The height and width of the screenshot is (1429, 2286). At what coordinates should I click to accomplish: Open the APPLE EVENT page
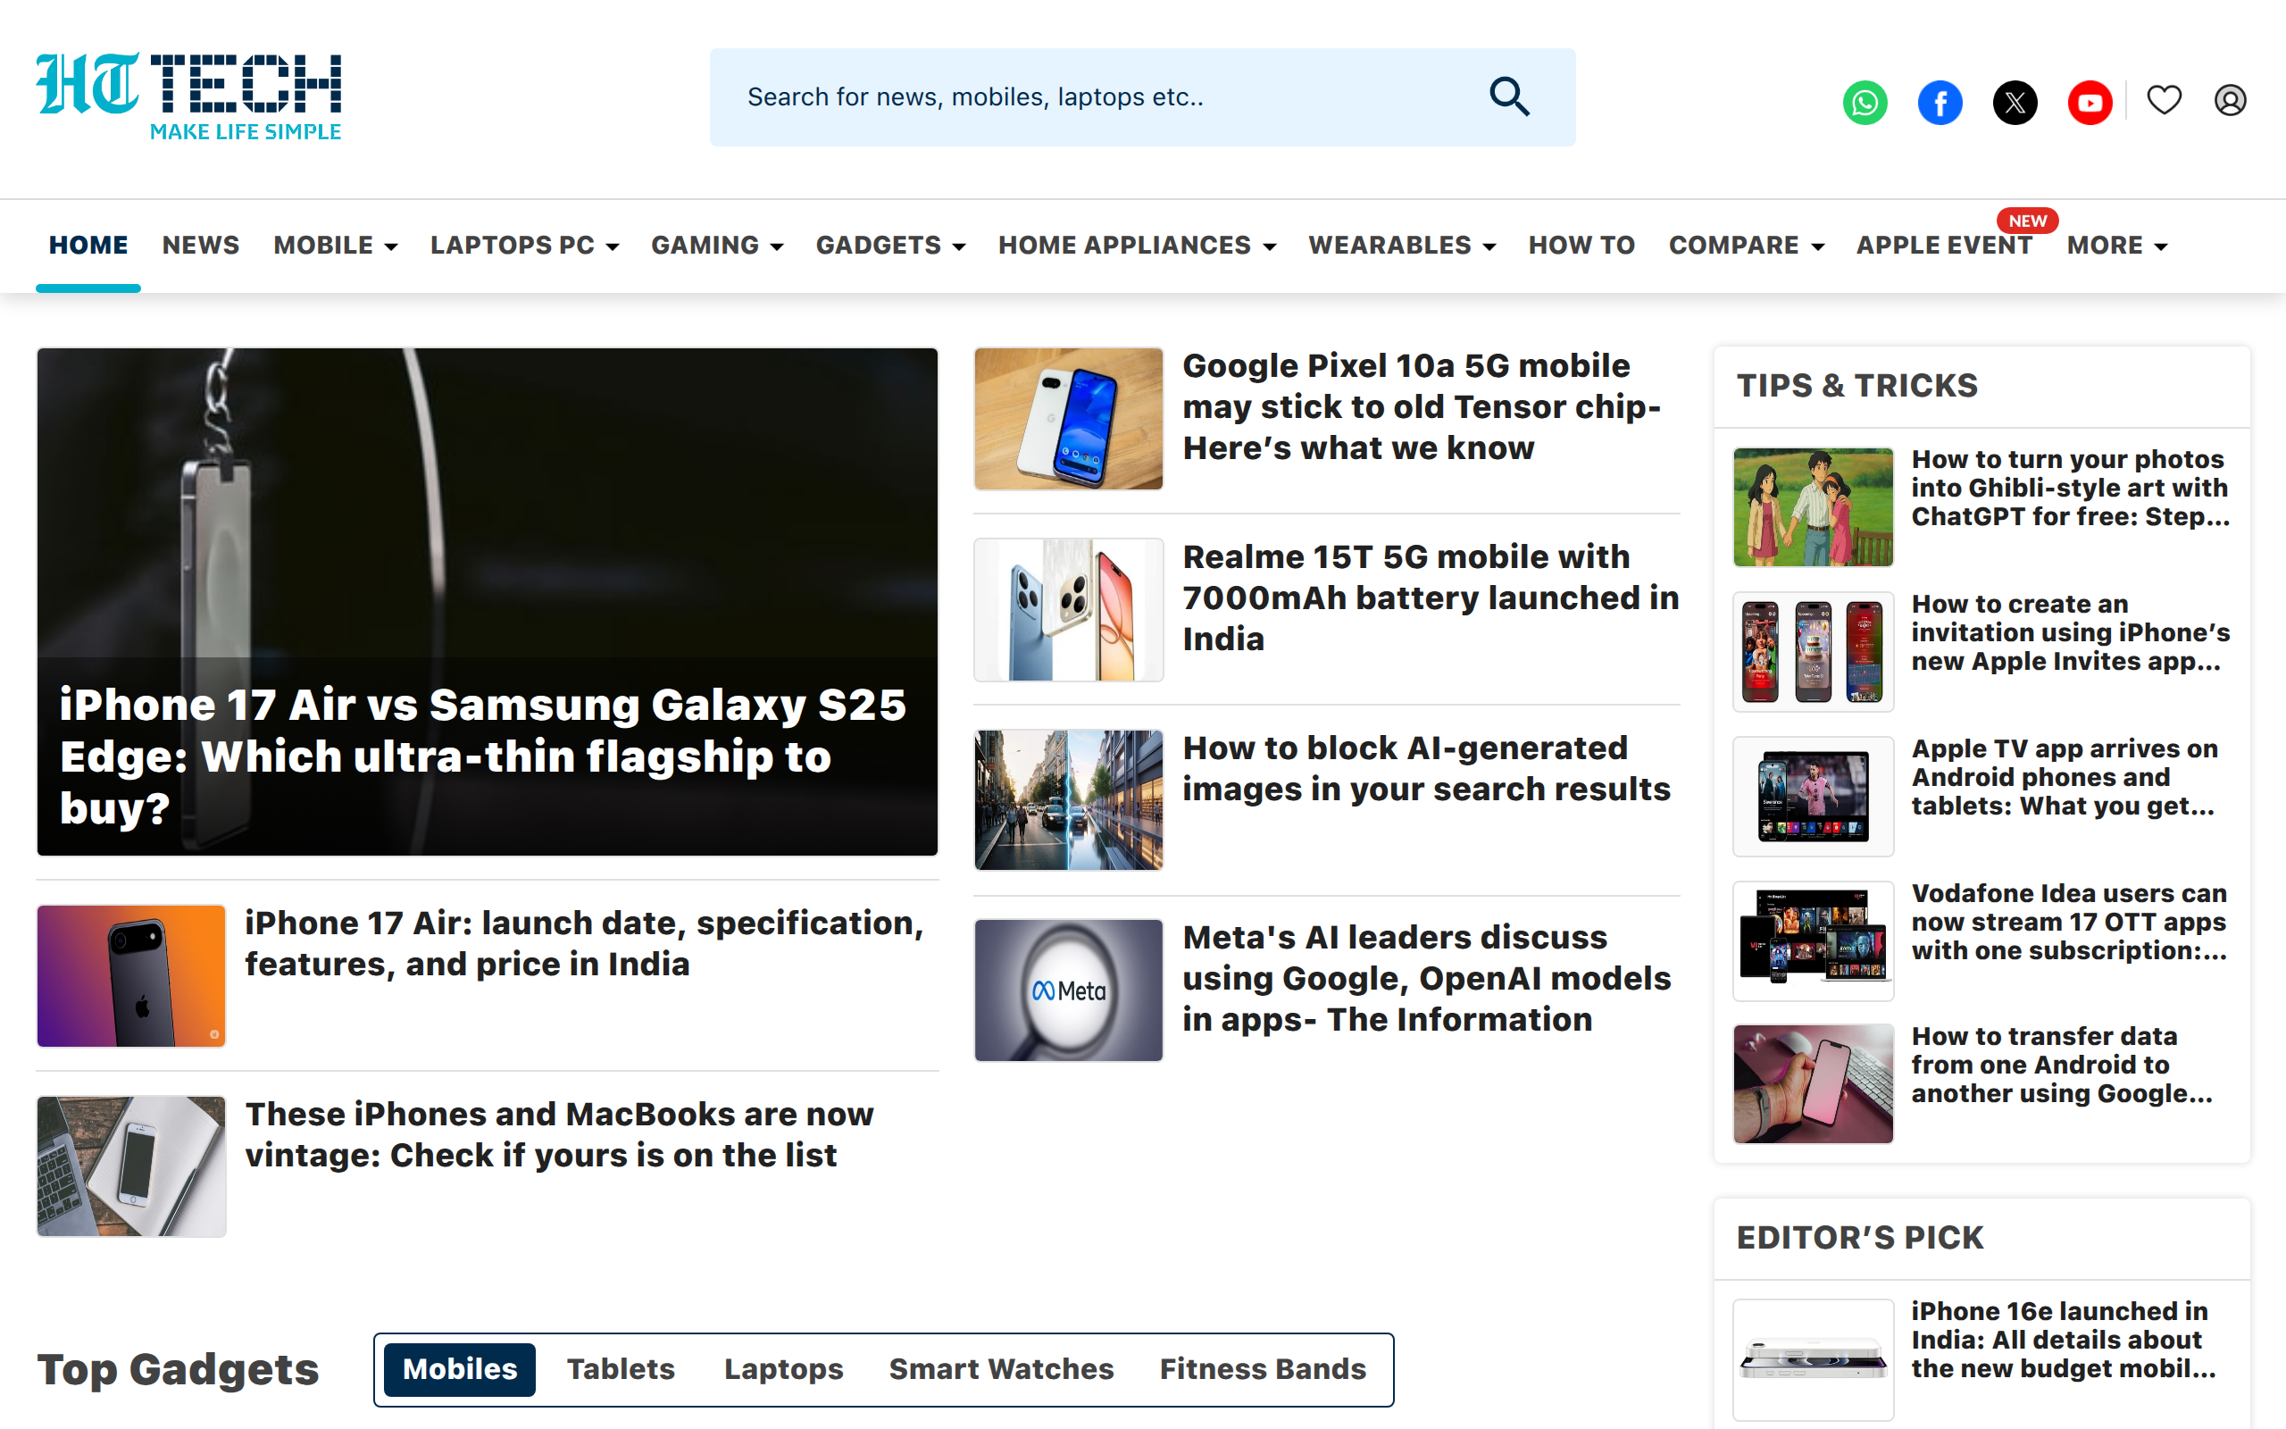[x=1944, y=245]
